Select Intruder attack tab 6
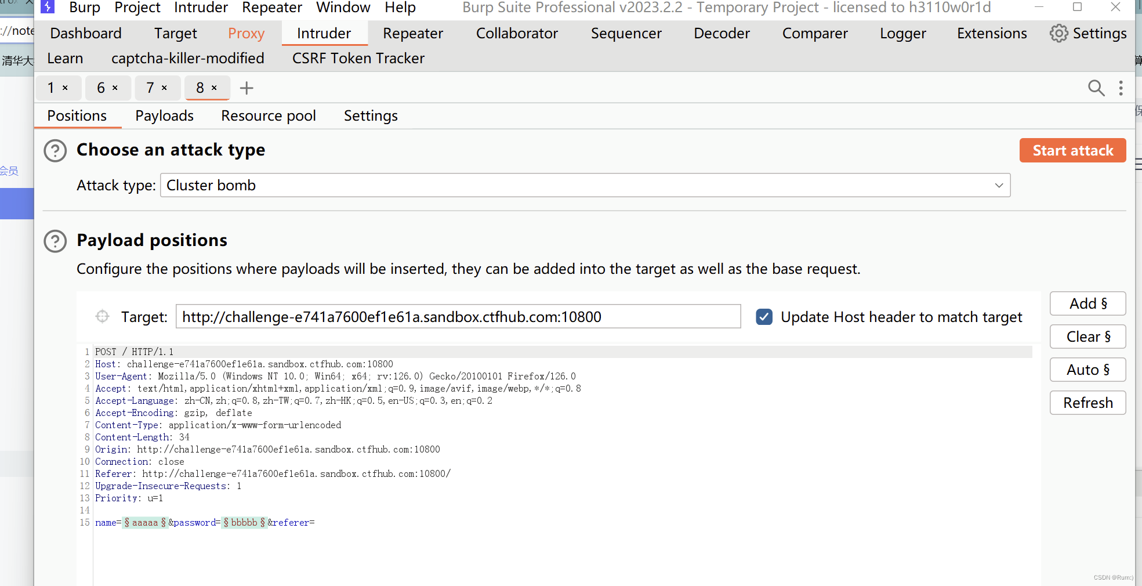 (x=101, y=88)
